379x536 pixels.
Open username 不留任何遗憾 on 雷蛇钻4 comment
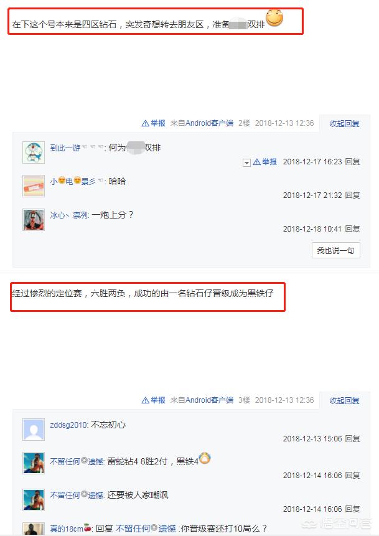point(77,461)
